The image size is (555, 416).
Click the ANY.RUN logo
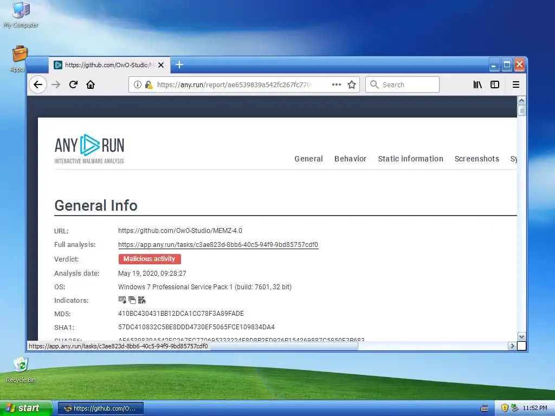click(x=89, y=149)
